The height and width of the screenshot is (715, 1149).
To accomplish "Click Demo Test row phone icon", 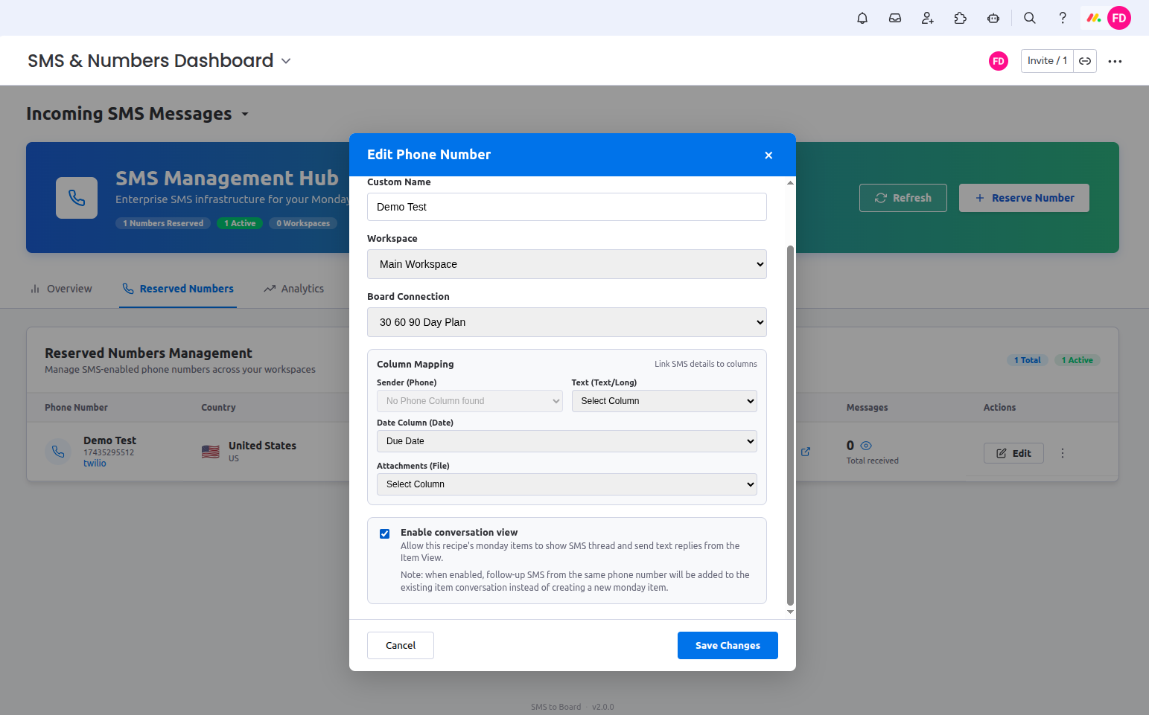I will pyautogui.click(x=58, y=452).
